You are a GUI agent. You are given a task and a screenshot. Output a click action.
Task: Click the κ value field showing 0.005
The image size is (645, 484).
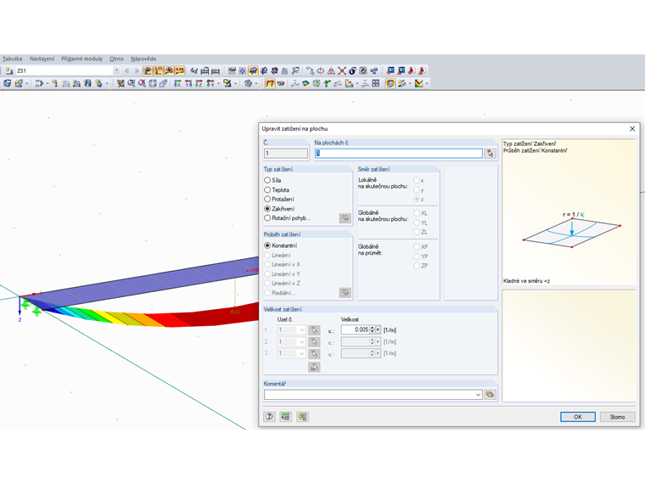[356, 329]
